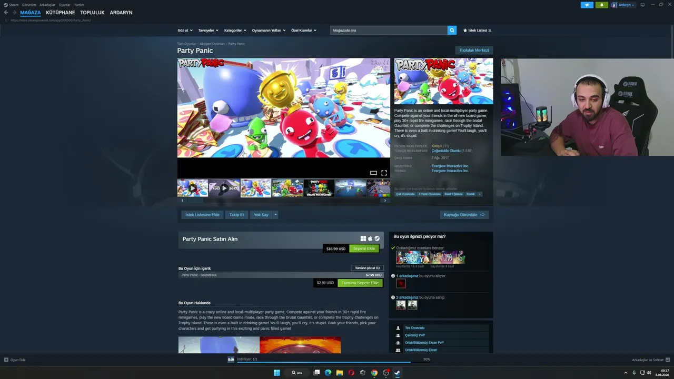Switch to the KÜTÜPHANE tab

click(61, 13)
